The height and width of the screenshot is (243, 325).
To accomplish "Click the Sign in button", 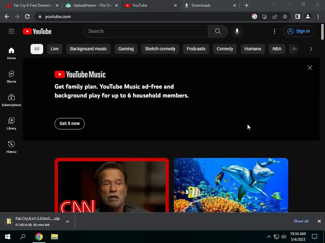I will 299,31.
